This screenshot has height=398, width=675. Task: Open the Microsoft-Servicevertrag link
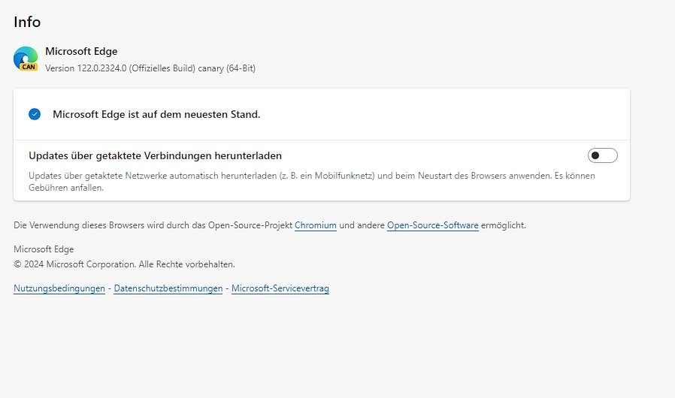click(x=280, y=288)
